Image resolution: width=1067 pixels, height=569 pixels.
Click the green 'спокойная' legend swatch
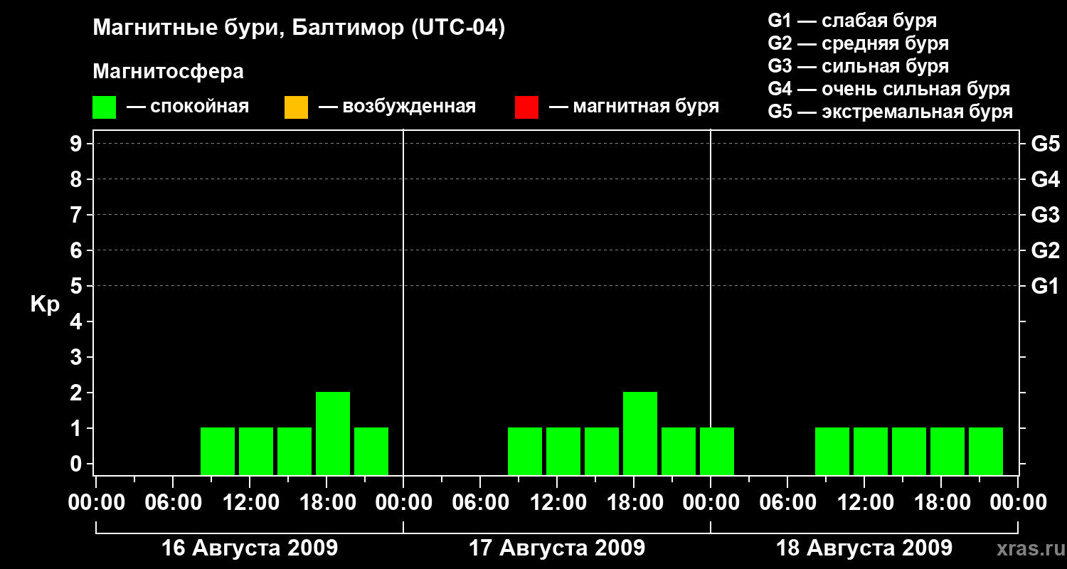coord(104,107)
